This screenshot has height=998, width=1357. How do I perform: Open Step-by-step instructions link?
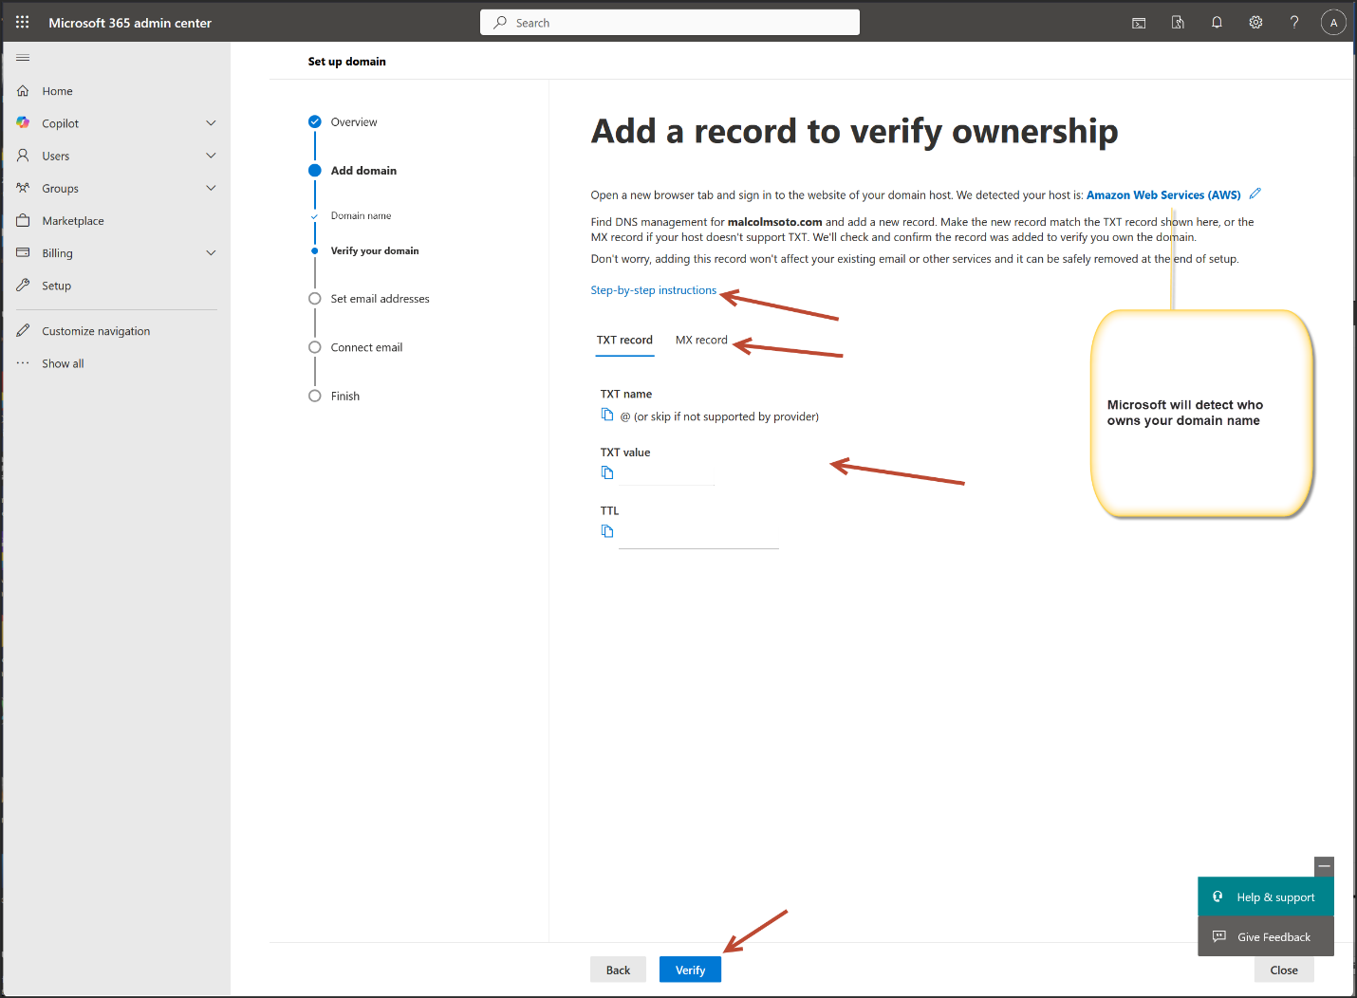653,290
